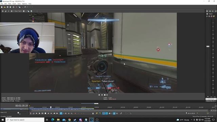
Task: Insert a region with the green region icon
Action: 100,113
